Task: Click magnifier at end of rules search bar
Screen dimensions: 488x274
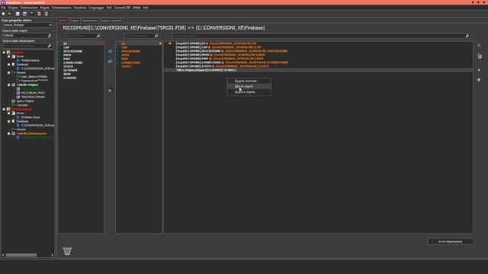Action: pyautogui.click(x=467, y=36)
